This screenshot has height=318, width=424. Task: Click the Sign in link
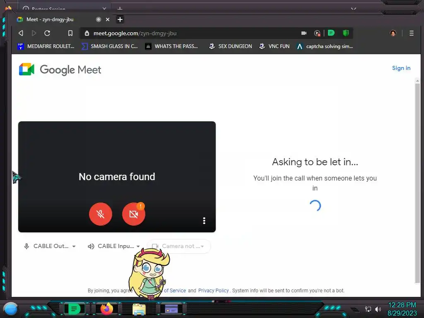coord(401,68)
